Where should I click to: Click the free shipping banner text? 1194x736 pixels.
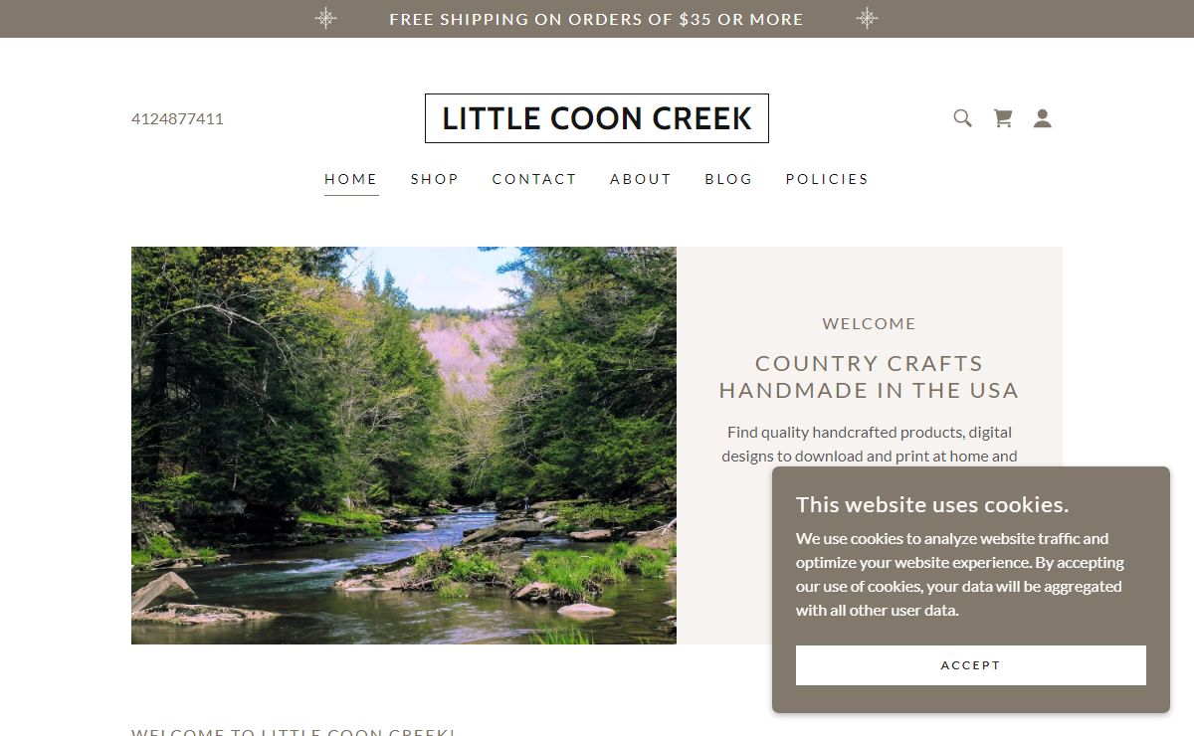[596, 19]
